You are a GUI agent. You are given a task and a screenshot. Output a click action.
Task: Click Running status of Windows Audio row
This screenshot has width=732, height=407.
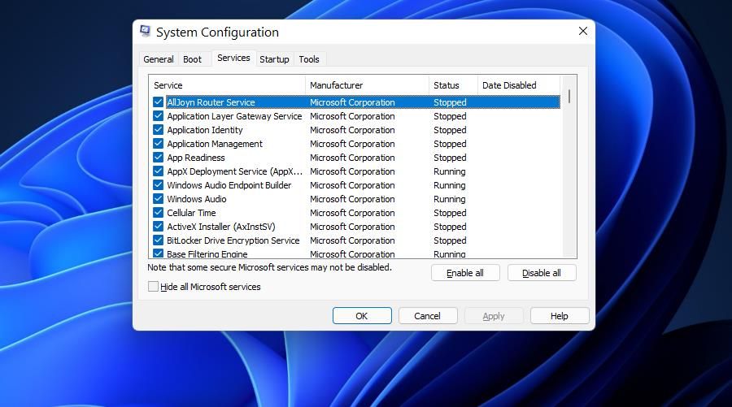[x=449, y=199]
